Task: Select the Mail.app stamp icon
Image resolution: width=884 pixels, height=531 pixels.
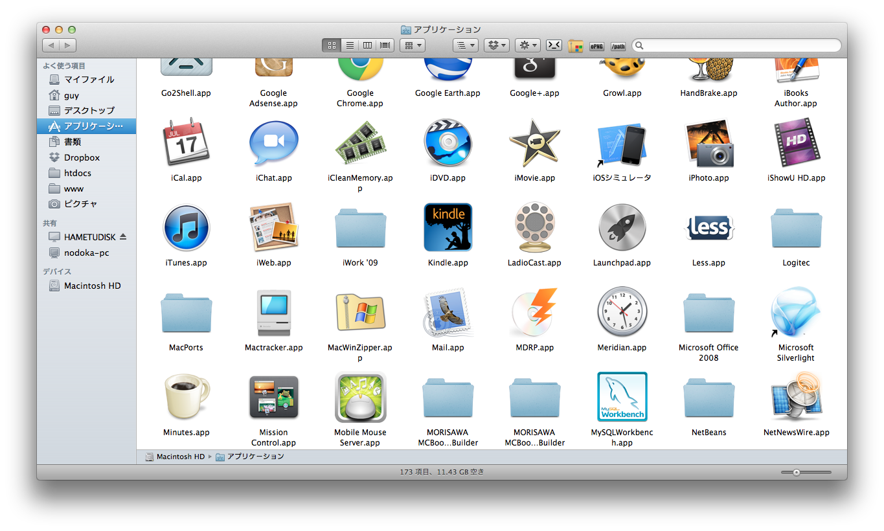Action: click(448, 313)
